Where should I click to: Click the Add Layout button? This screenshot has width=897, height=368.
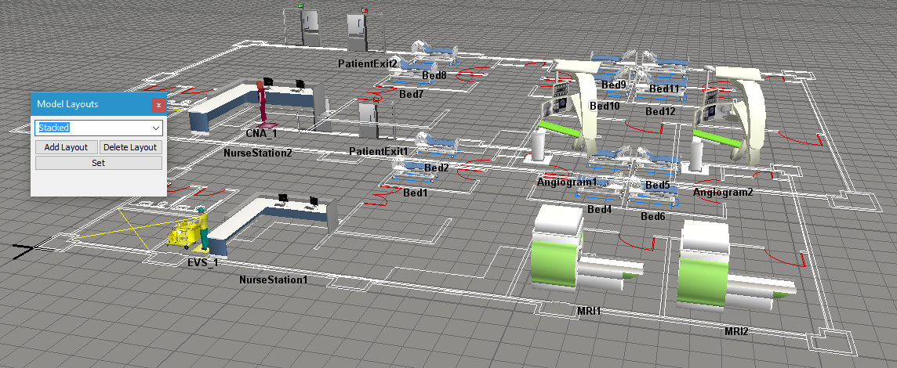click(66, 147)
